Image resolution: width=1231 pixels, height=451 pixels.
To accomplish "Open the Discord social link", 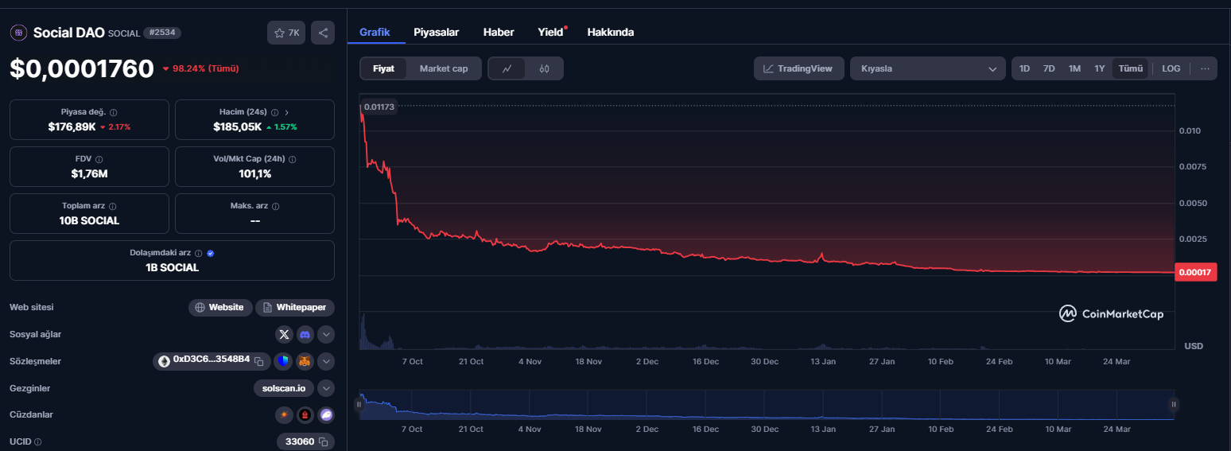I will coord(305,334).
